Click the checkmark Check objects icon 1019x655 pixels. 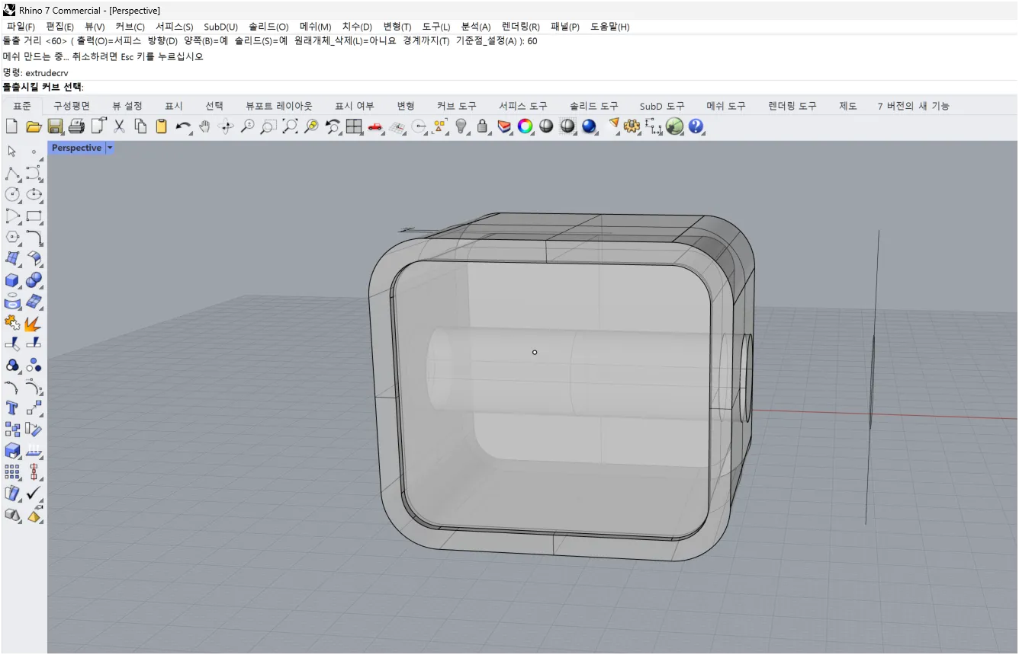coord(34,494)
